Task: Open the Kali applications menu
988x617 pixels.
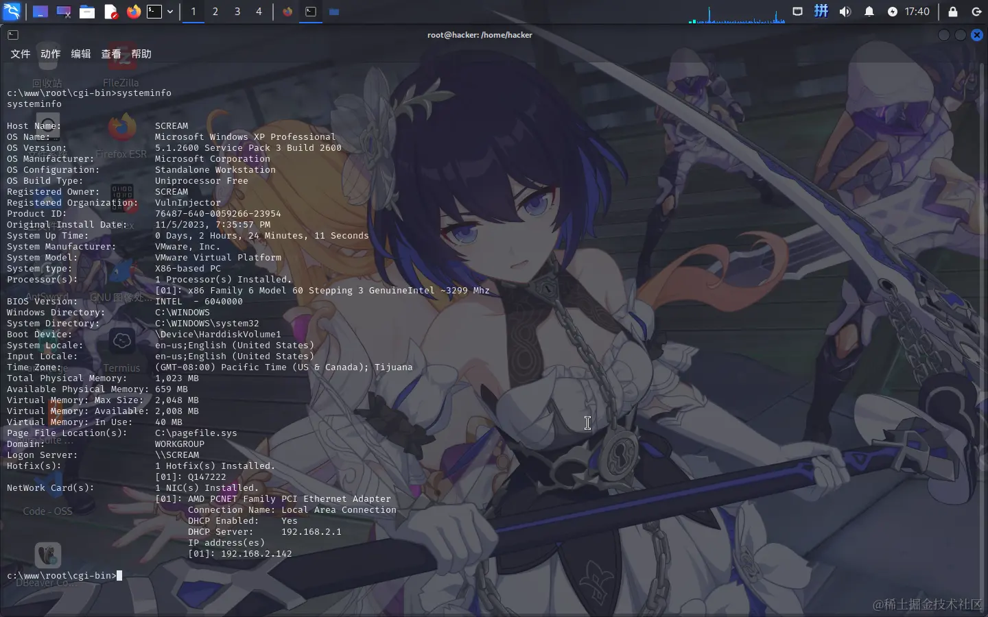Action: coord(12,11)
